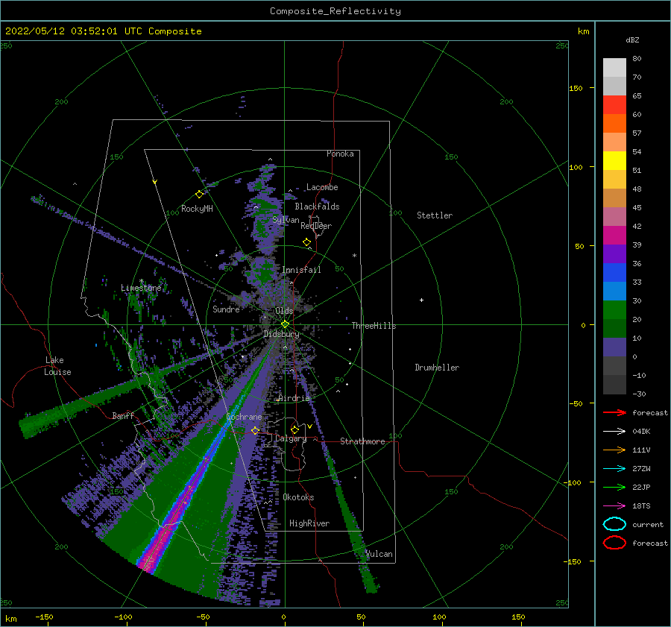Click the red forecast arrow in legend
The height and width of the screenshot is (627, 671).
(614, 412)
